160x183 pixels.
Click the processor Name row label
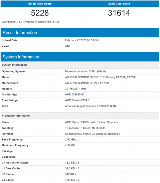coord(5,122)
